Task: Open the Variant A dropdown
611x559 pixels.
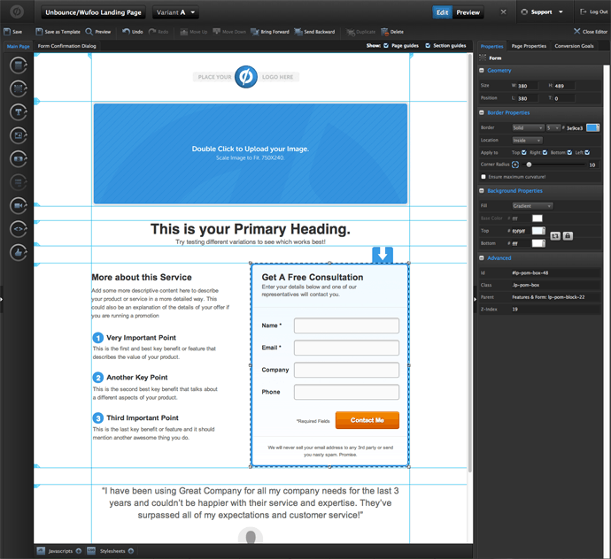Action: pyautogui.click(x=175, y=13)
